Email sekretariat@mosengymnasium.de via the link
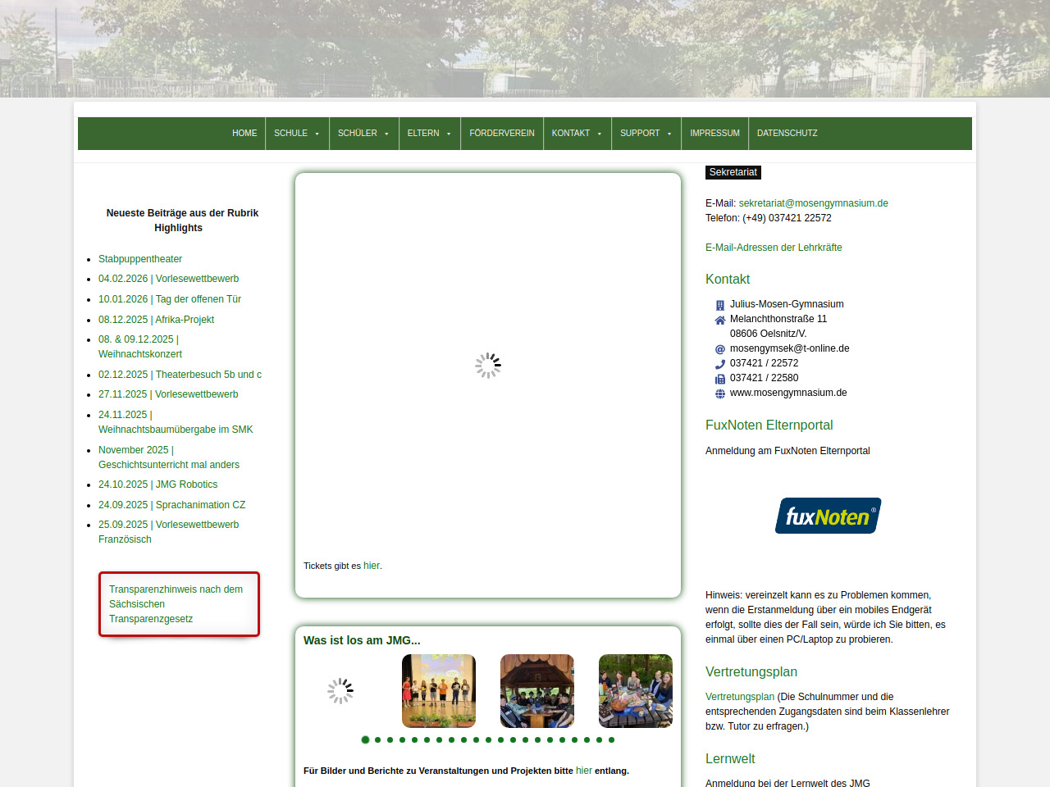This screenshot has height=787, width=1050. 813,203
